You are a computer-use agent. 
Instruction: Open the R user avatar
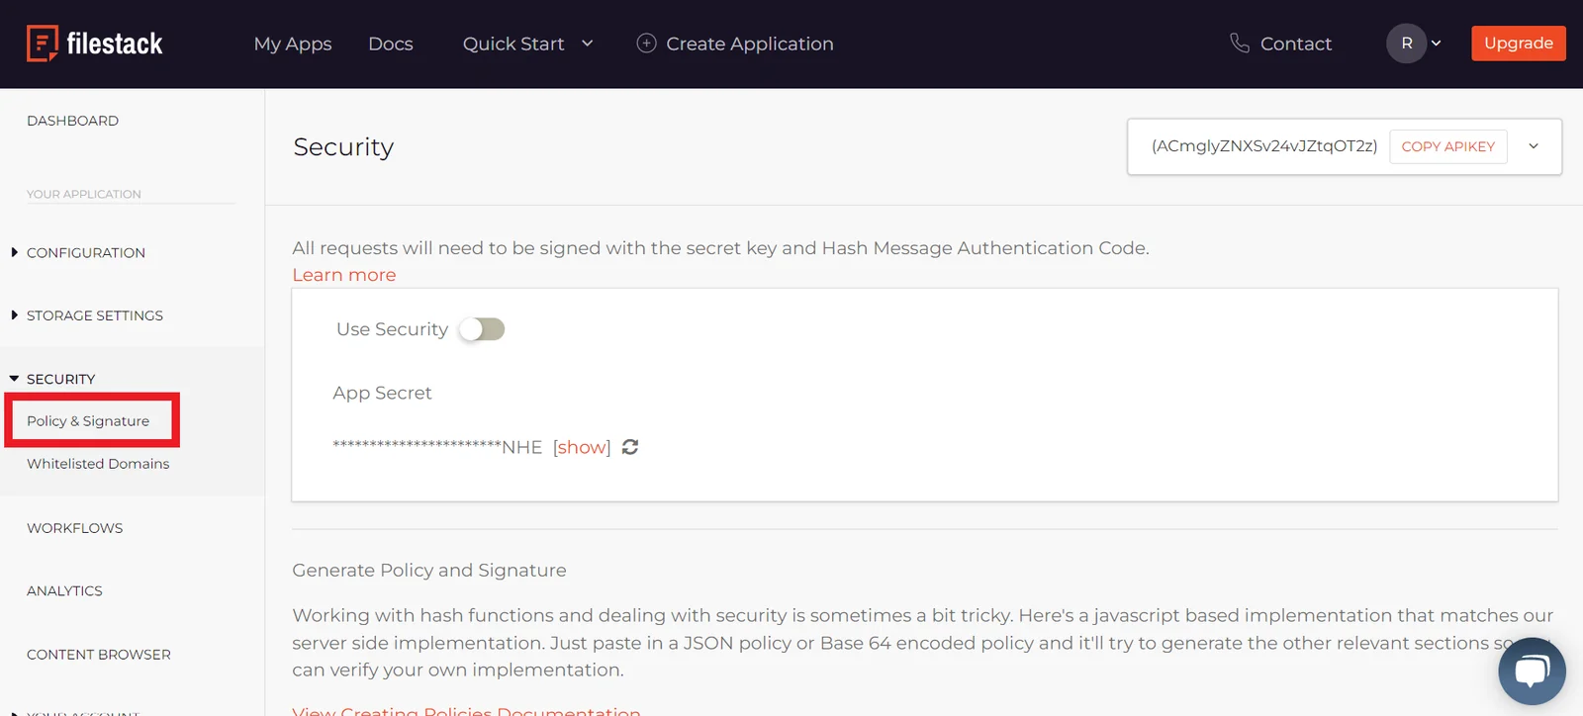click(x=1406, y=44)
